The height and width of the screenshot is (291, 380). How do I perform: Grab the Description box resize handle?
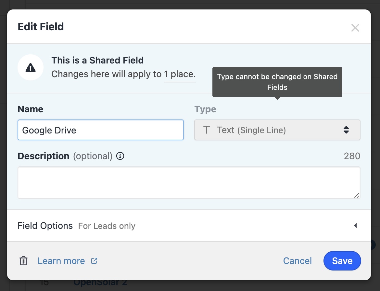357,195
